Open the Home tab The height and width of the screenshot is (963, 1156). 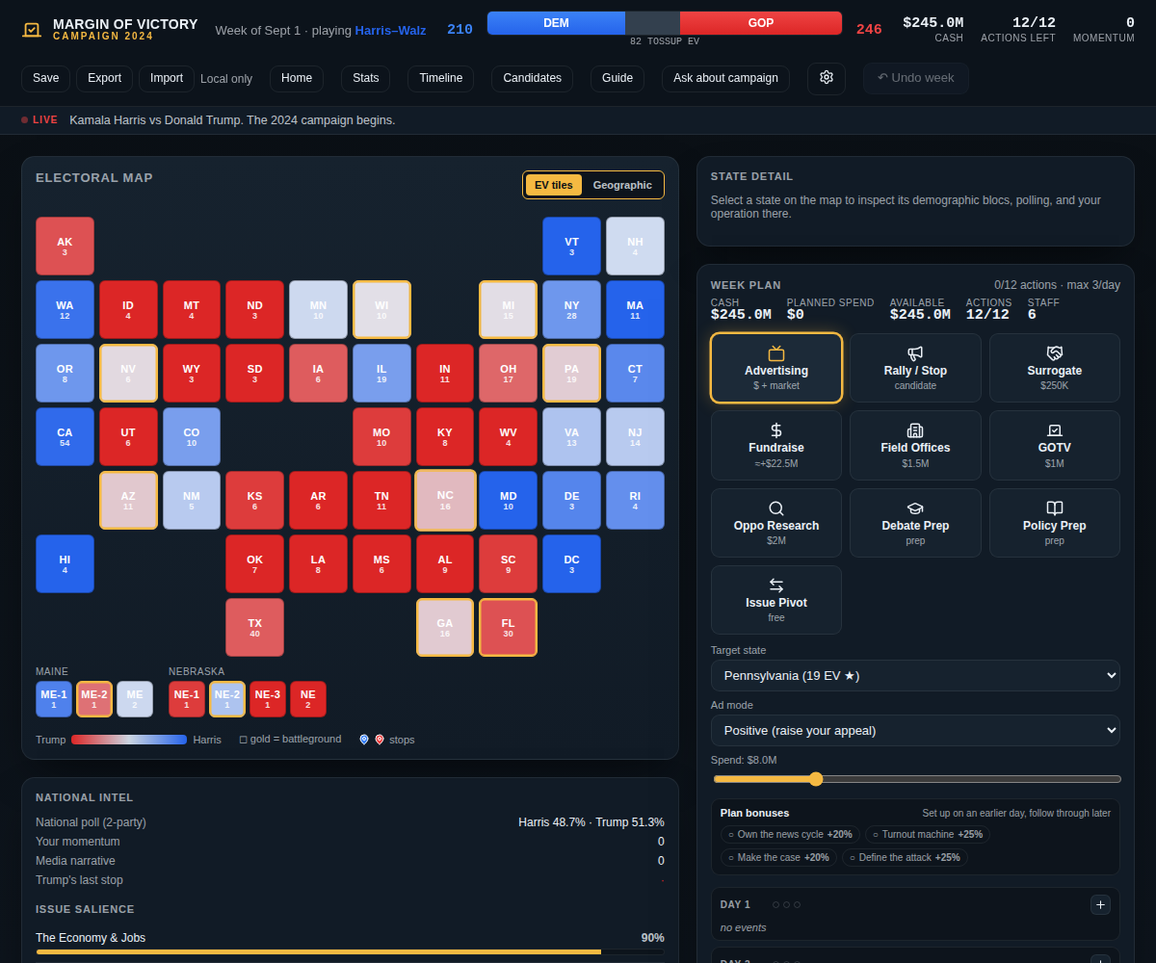(297, 79)
